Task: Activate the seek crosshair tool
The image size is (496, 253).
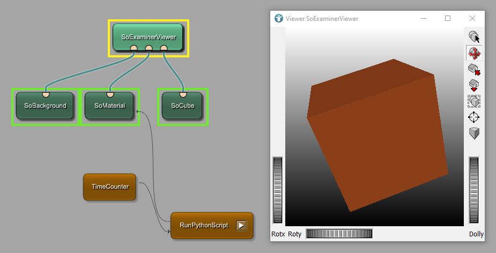Action: click(x=474, y=117)
